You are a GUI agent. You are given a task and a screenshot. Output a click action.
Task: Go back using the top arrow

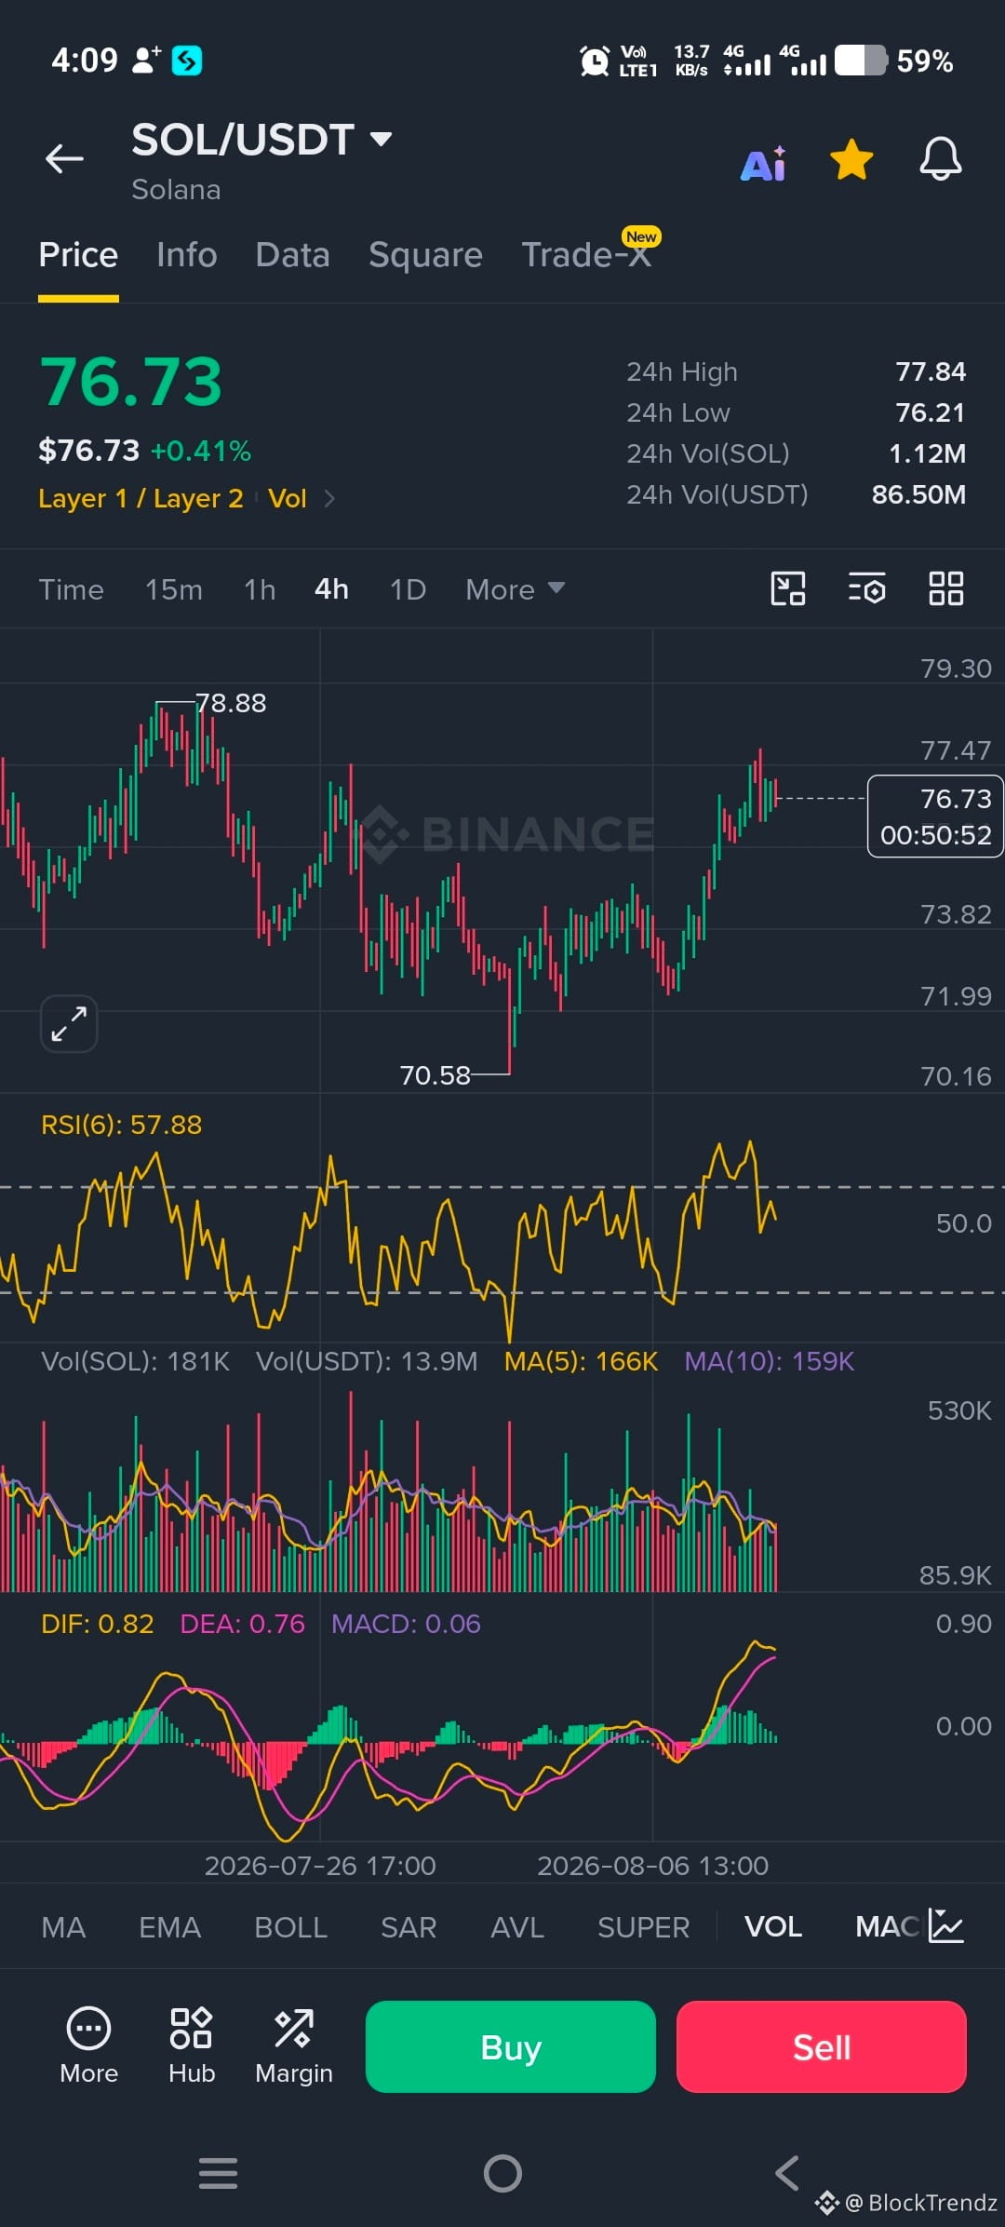(x=64, y=159)
